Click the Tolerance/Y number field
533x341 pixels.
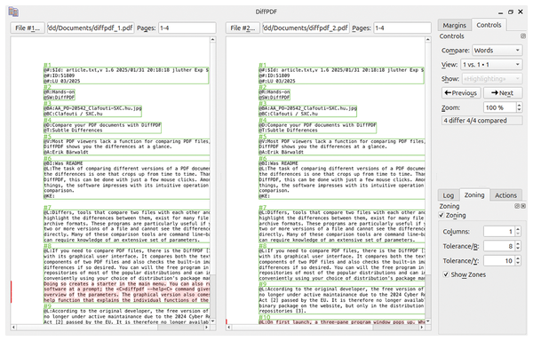499,261
